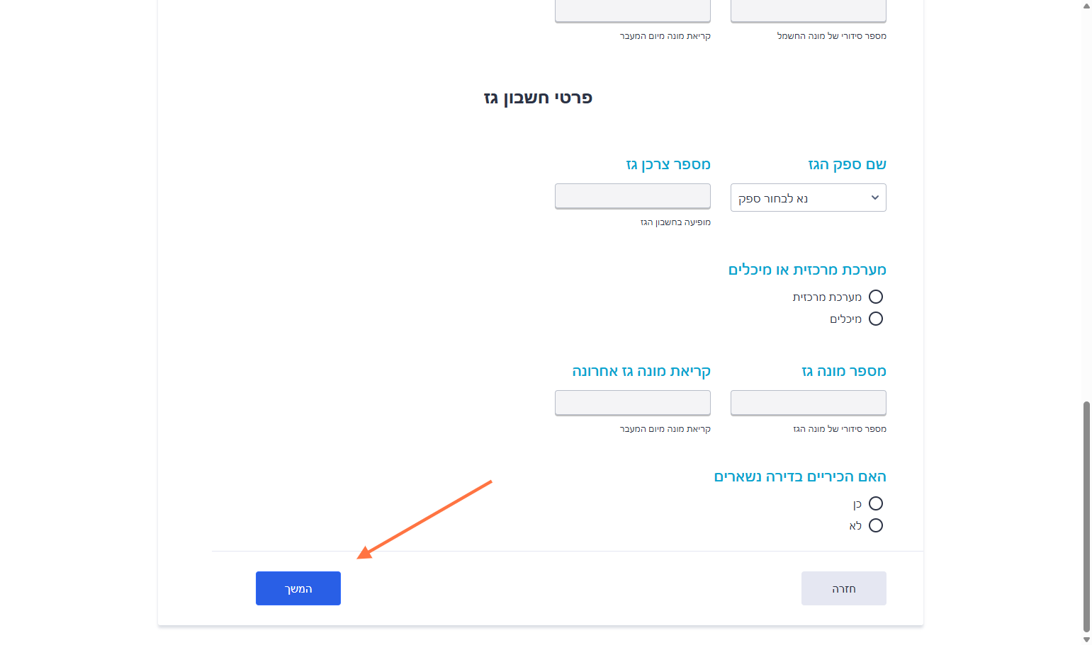Click the page vertical scrollbar thumb
The width and height of the screenshot is (1092, 645).
pos(1086,516)
